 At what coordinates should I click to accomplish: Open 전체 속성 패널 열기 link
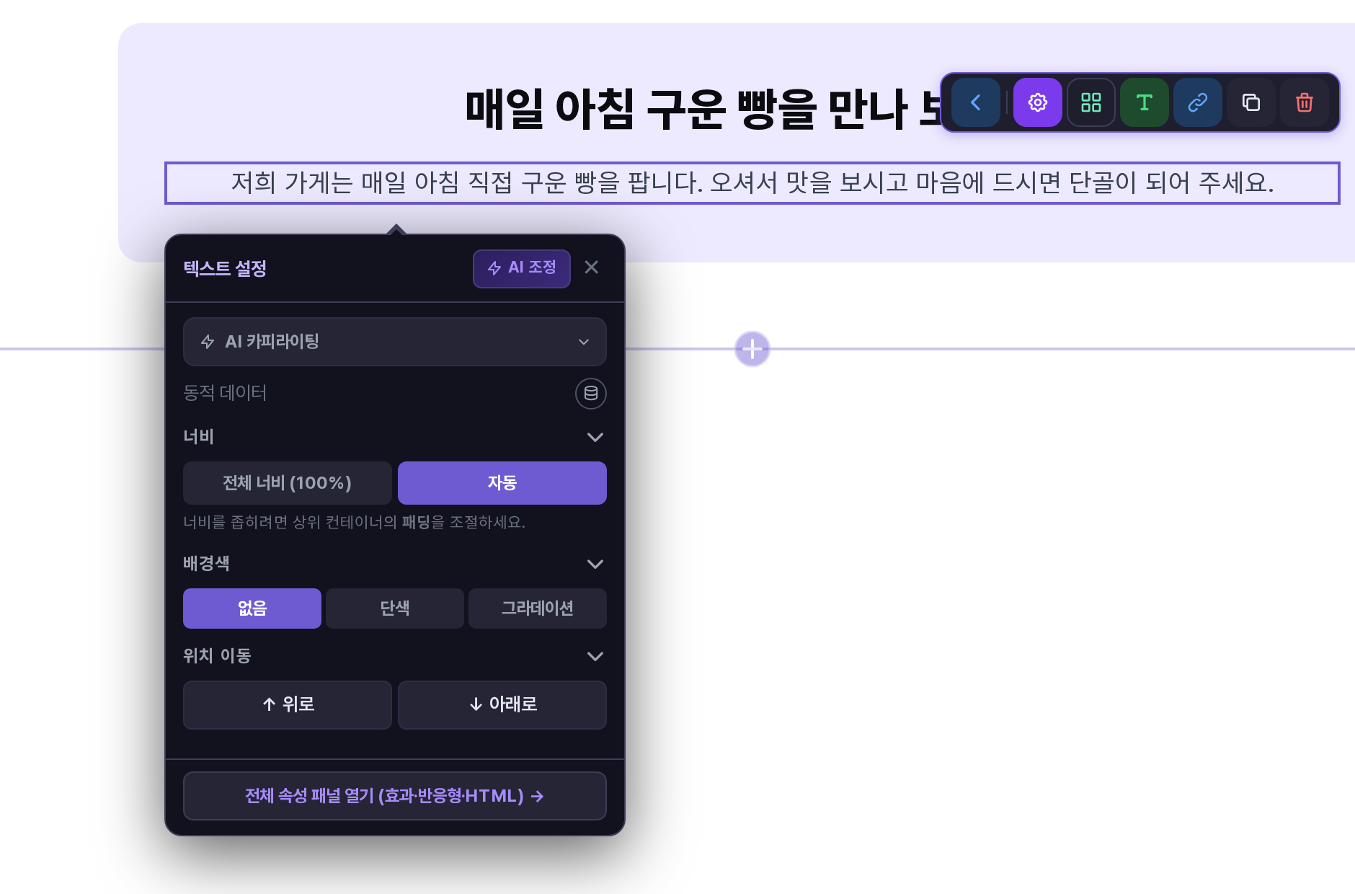394,796
